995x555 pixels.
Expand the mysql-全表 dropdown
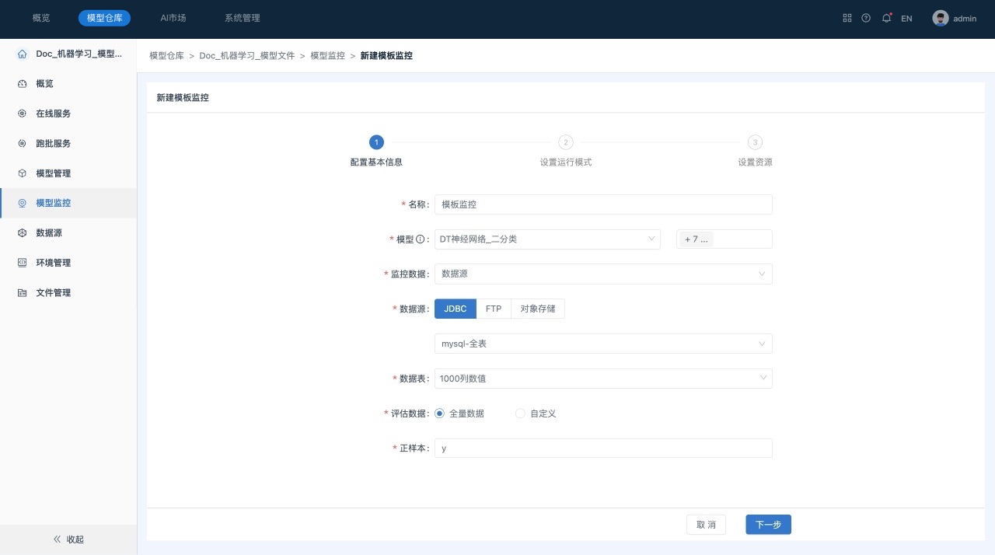pos(603,344)
